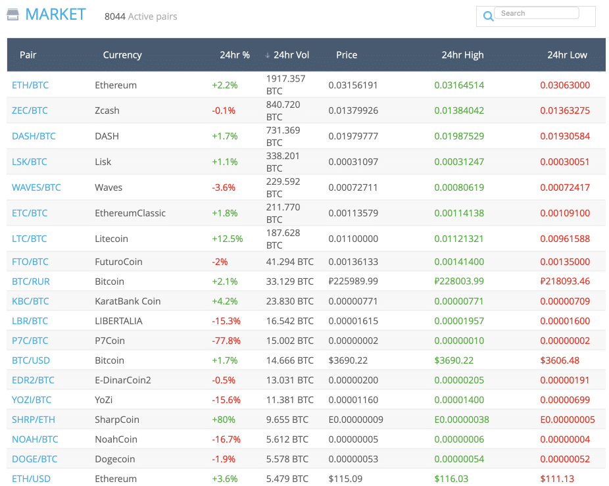Screen dimensions: 609x486
Task: Open the LBR/BTC pair
Action: pyautogui.click(x=30, y=321)
